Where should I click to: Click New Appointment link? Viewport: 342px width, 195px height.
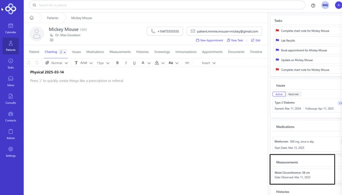click(x=209, y=40)
